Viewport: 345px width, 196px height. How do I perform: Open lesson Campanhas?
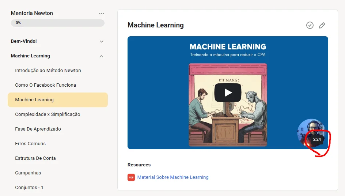28,173
